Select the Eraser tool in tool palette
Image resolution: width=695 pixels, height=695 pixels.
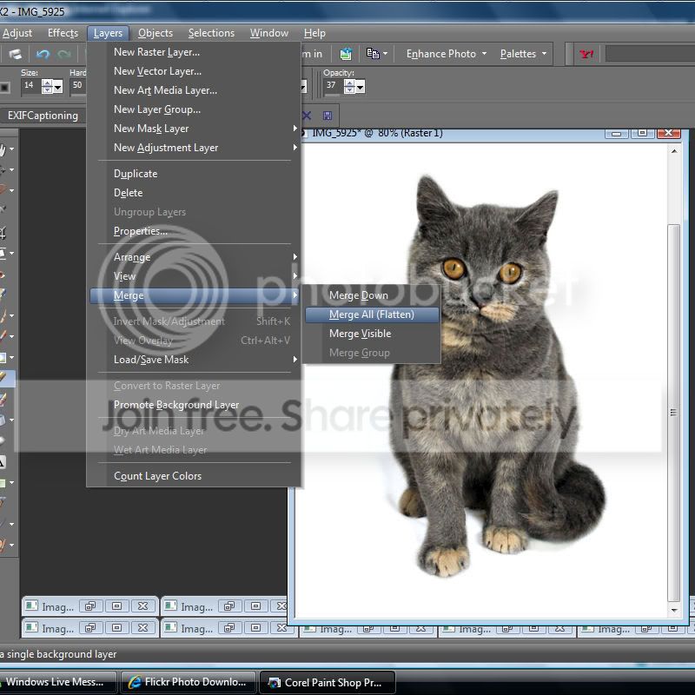pyautogui.click(x=4, y=399)
